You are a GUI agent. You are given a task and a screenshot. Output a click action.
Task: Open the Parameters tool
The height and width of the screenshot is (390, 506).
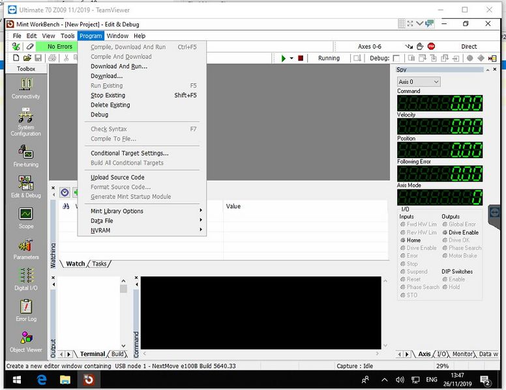26,249
